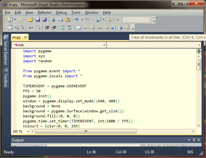Click the Increase Line Indent icon
206x158 pixels.
[54, 28]
